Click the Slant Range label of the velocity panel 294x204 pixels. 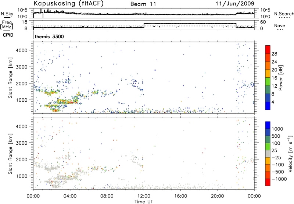(x=10, y=154)
